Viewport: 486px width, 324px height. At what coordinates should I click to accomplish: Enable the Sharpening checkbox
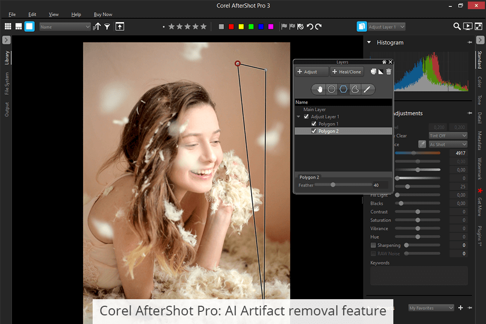pos(373,246)
